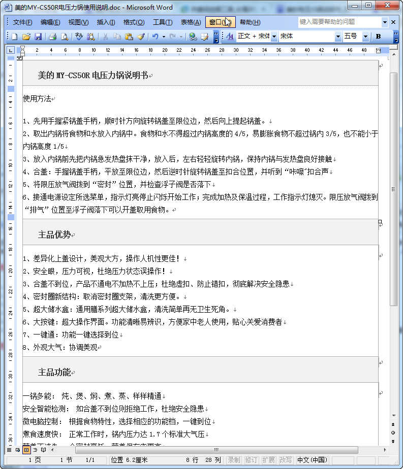Image resolution: width=403 pixels, height=469 pixels.
Task: Insert hyperlink with globe icon
Action: pyautogui.click(x=193, y=37)
